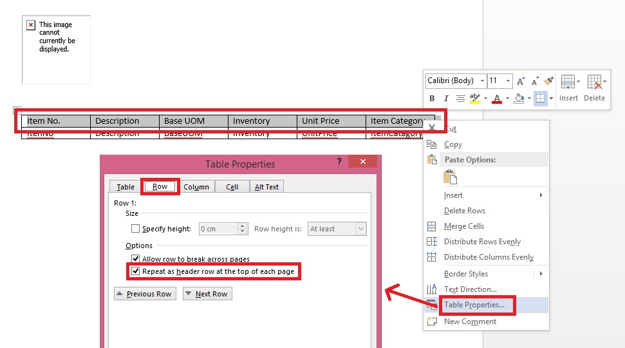
Task: Switch to the Column tab
Action: tap(196, 187)
